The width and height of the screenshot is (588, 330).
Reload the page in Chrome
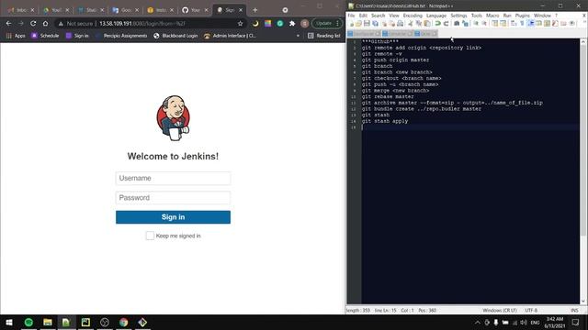(33, 23)
